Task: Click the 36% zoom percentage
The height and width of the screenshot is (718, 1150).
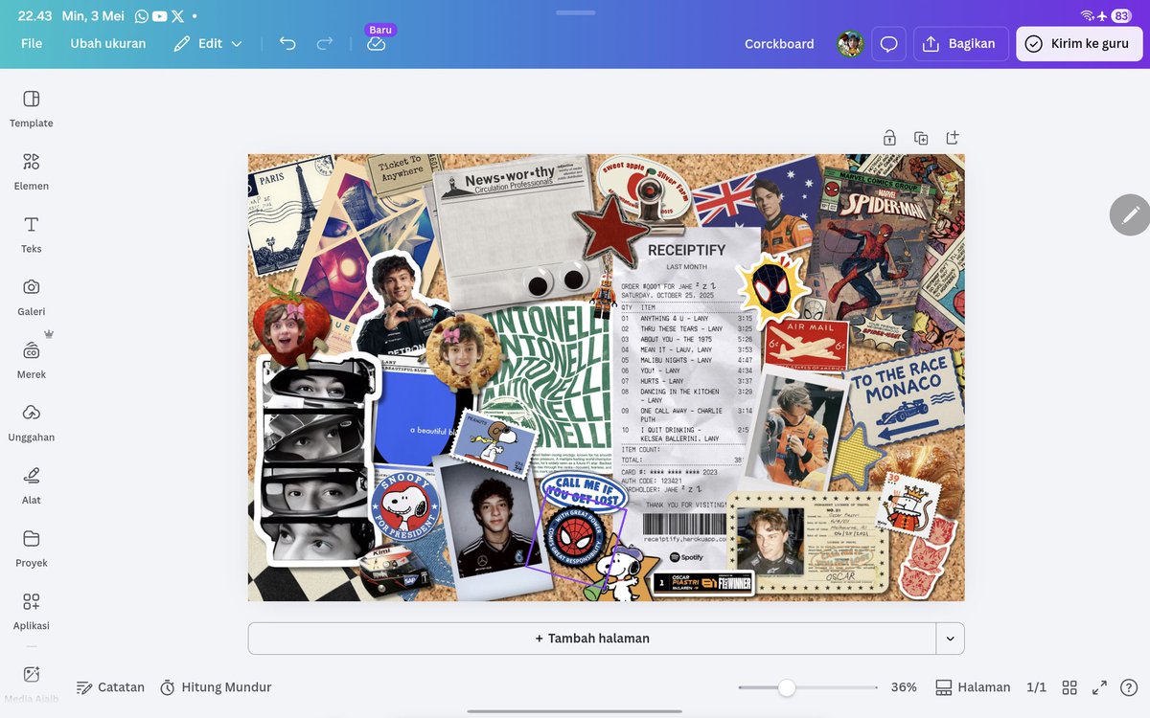Action: tap(904, 687)
